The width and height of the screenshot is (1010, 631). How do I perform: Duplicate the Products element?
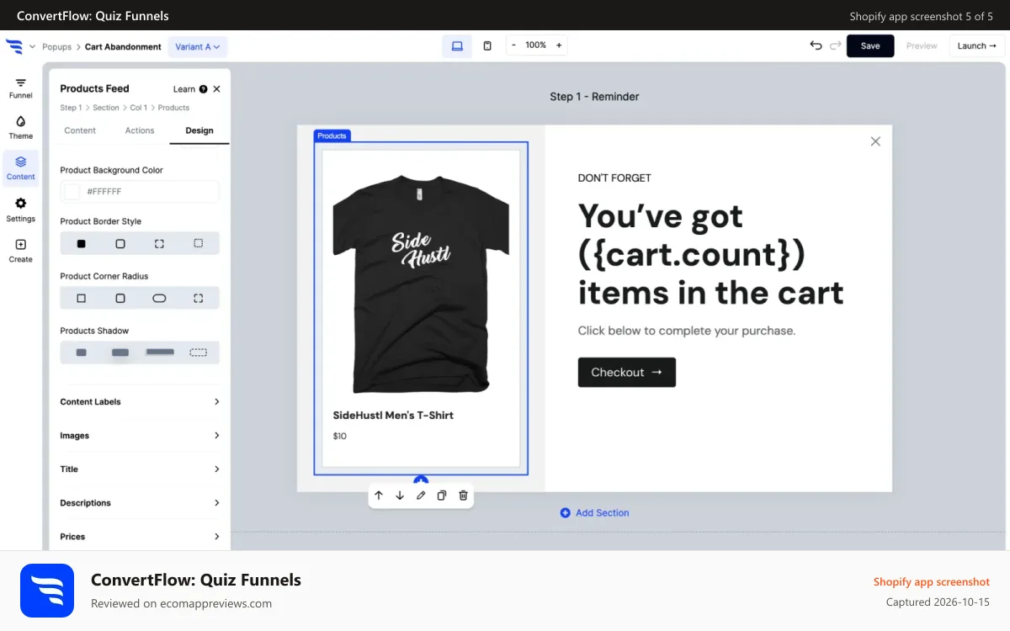[442, 496]
